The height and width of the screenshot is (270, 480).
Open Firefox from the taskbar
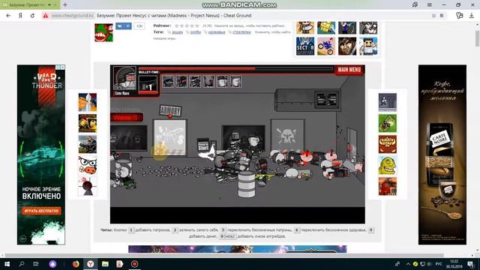tap(76, 264)
